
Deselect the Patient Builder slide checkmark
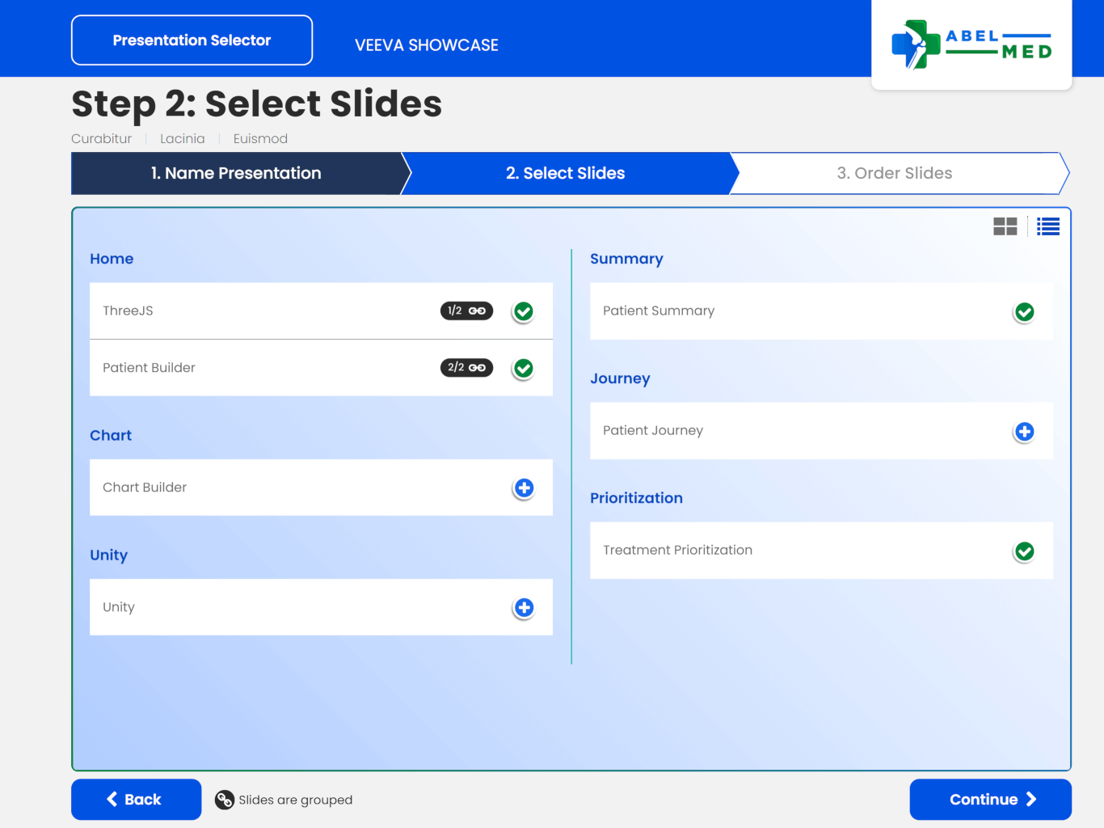(524, 369)
